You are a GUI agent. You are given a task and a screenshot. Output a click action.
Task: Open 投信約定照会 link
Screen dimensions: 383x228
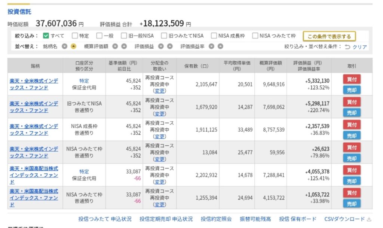216,219
